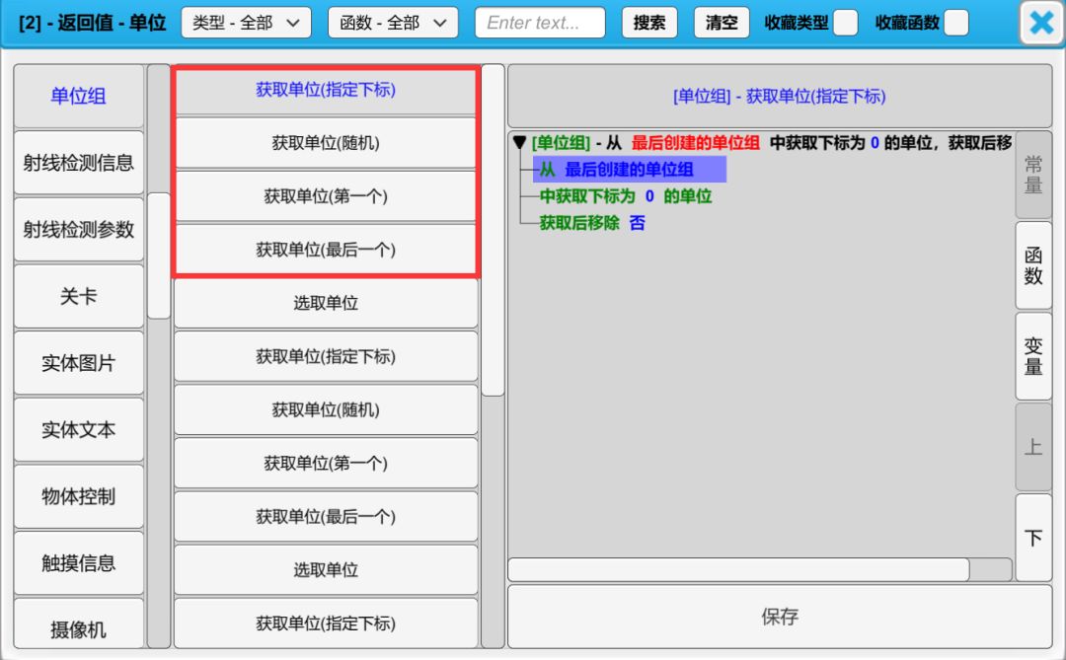Click the 保存 button
Image resolution: width=1066 pixels, height=660 pixels.
(779, 617)
